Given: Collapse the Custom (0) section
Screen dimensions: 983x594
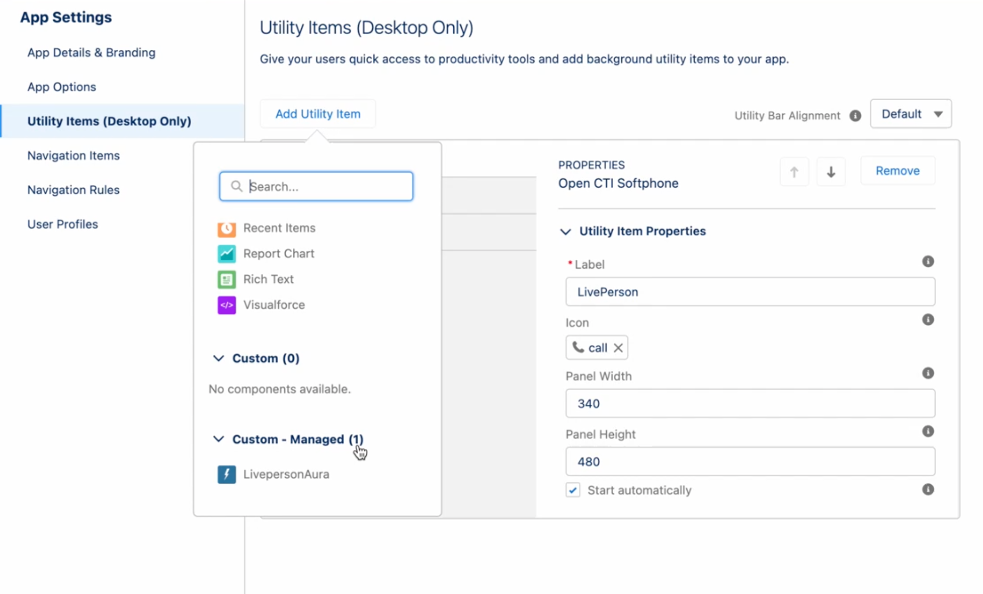Looking at the screenshot, I should [218, 358].
